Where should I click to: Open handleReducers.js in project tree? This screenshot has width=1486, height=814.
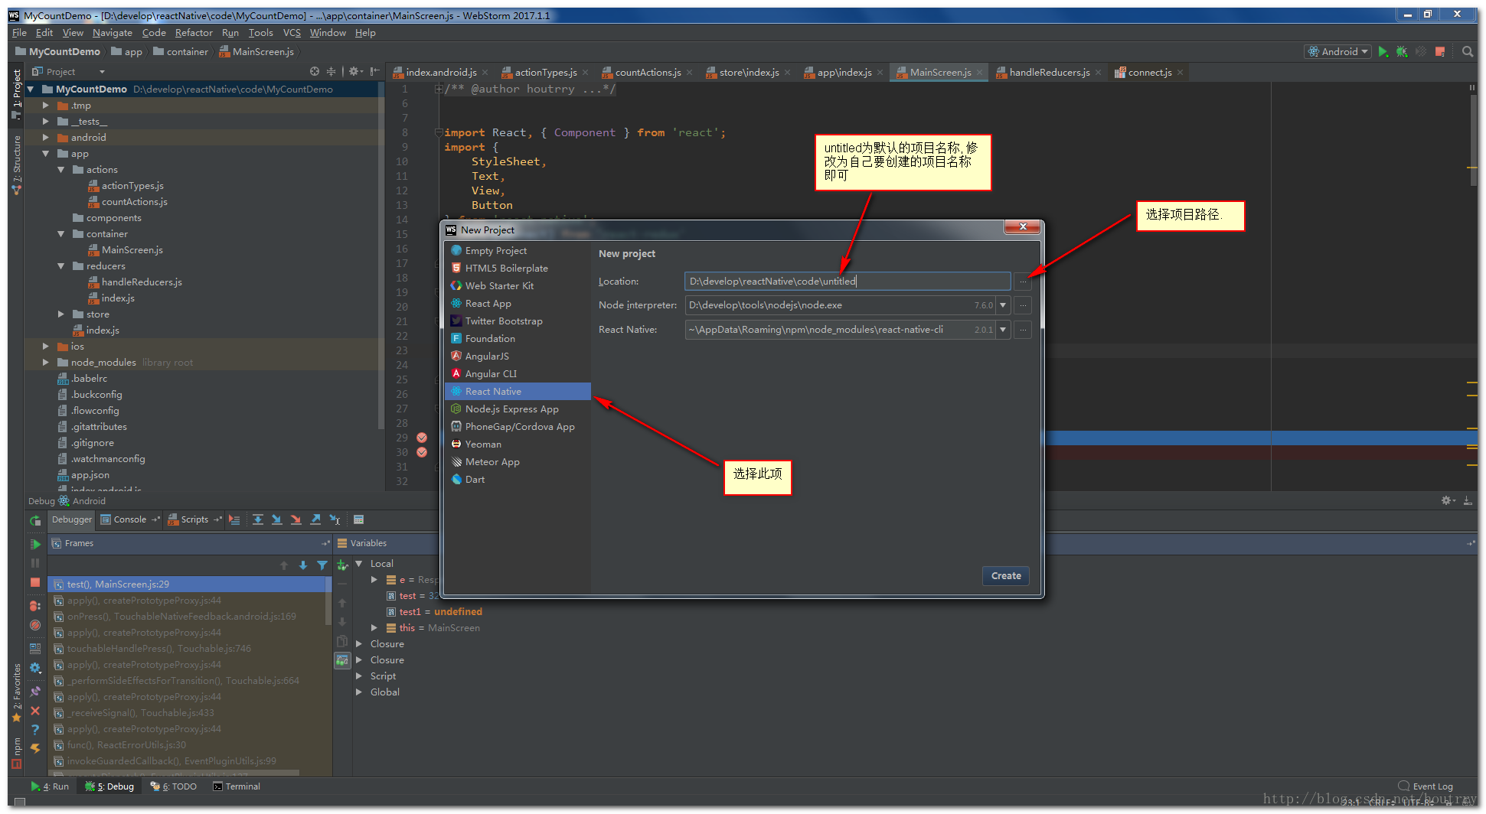142,282
